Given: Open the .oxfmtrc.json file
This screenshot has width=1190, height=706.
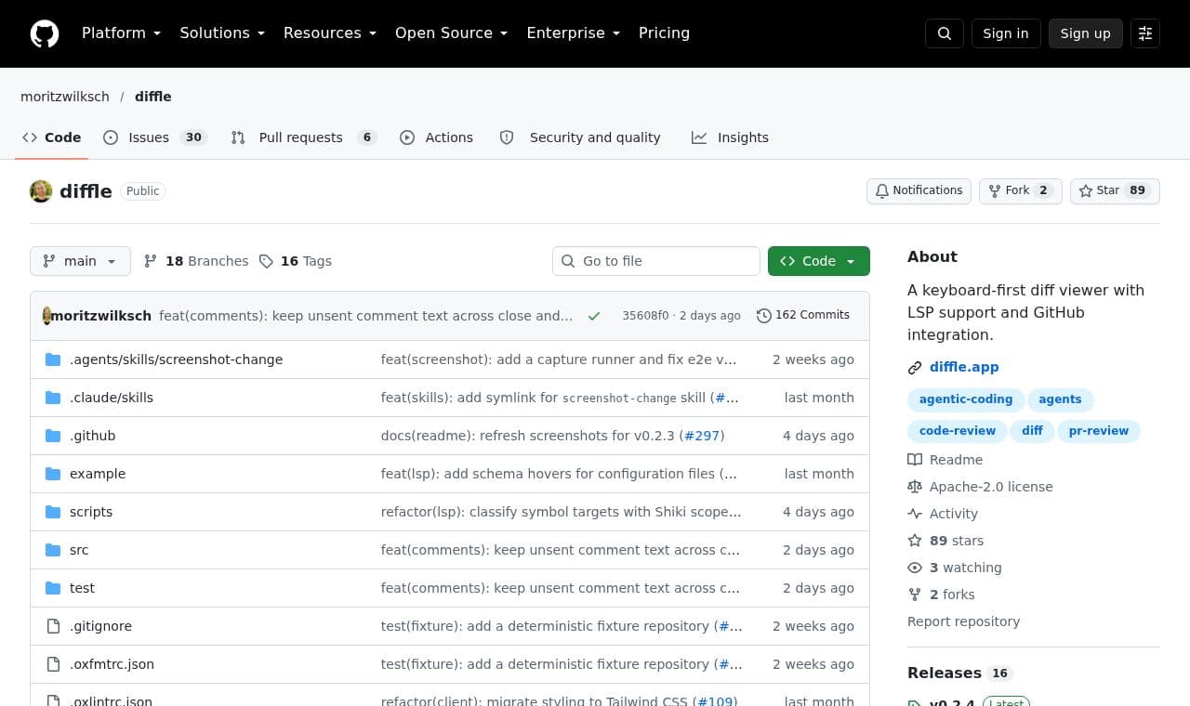Looking at the screenshot, I should (x=112, y=664).
